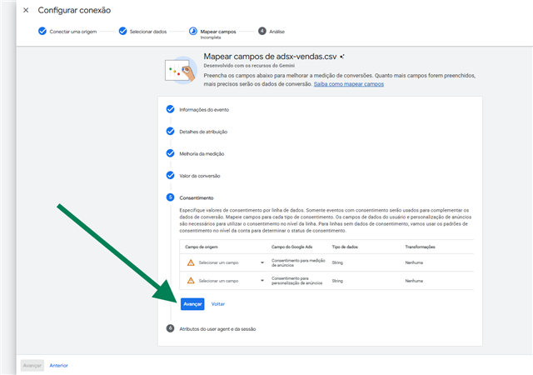Open the Conectar uma origem step

[73, 32]
